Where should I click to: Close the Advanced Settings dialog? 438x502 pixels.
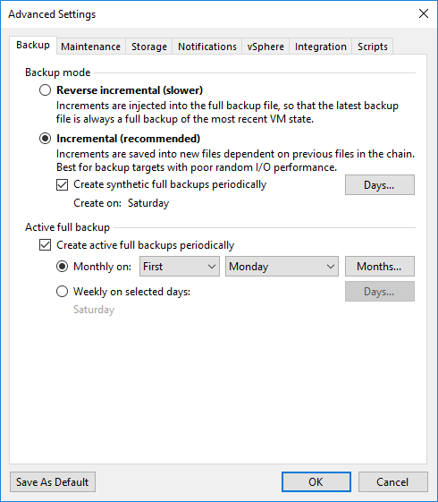[x=424, y=13]
